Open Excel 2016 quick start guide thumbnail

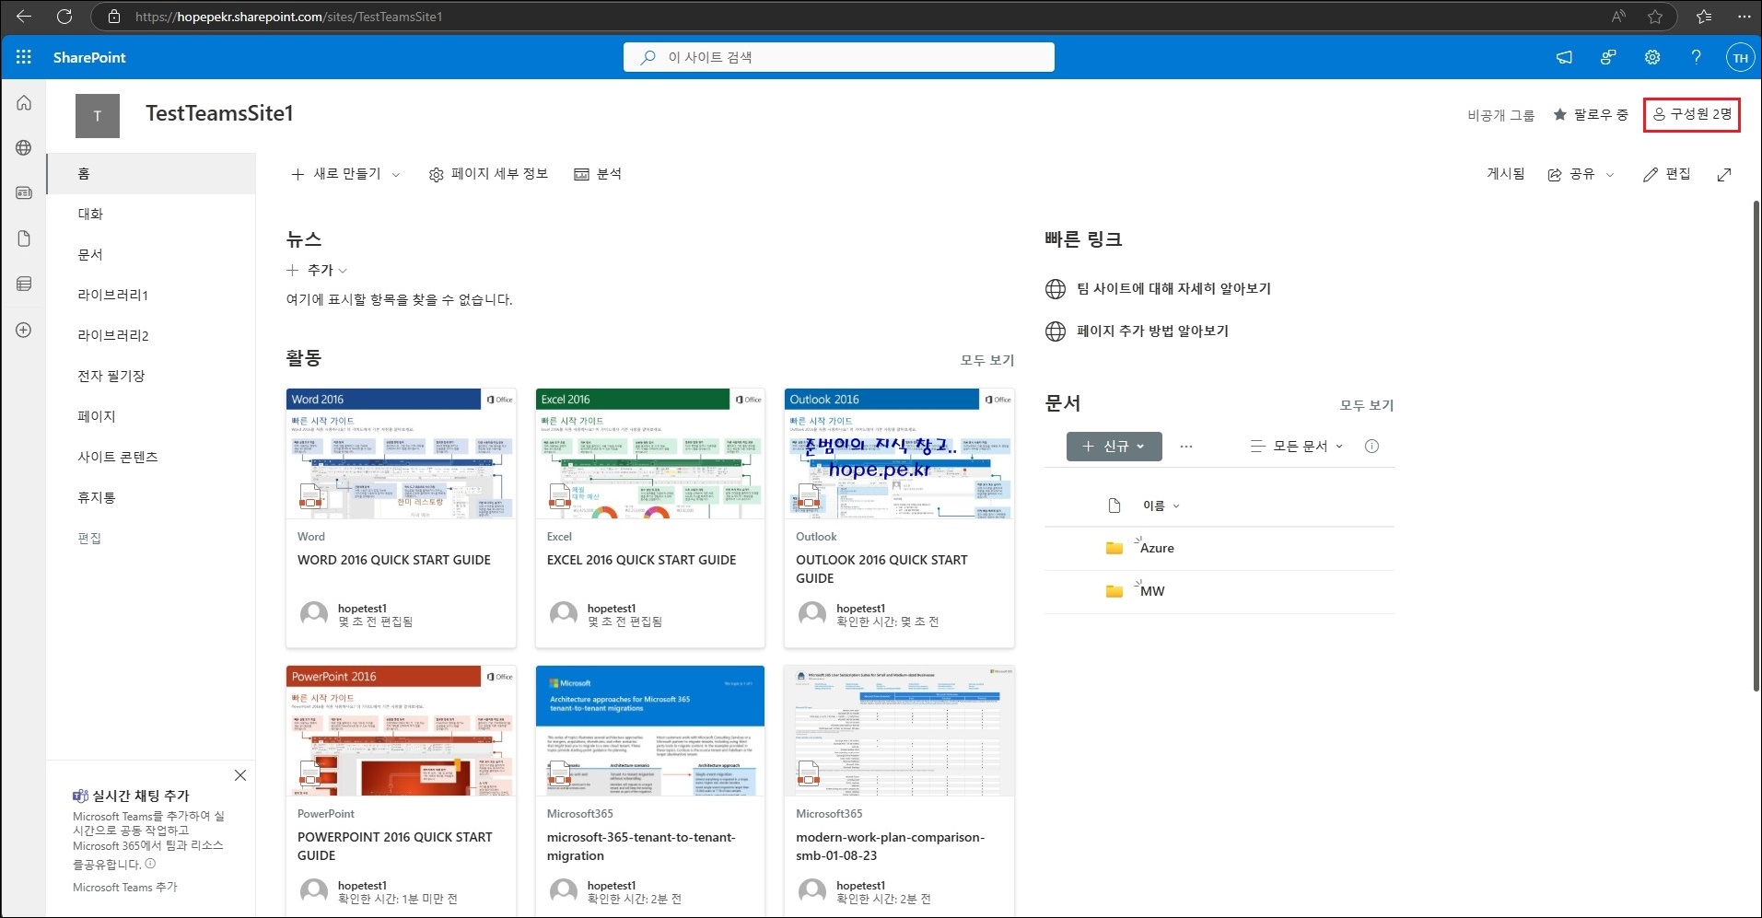pyautogui.click(x=650, y=454)
